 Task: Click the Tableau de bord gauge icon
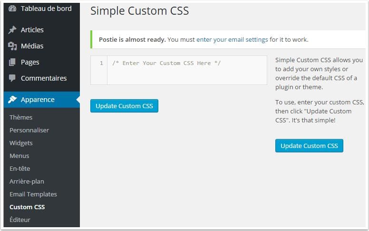point(12,9)
